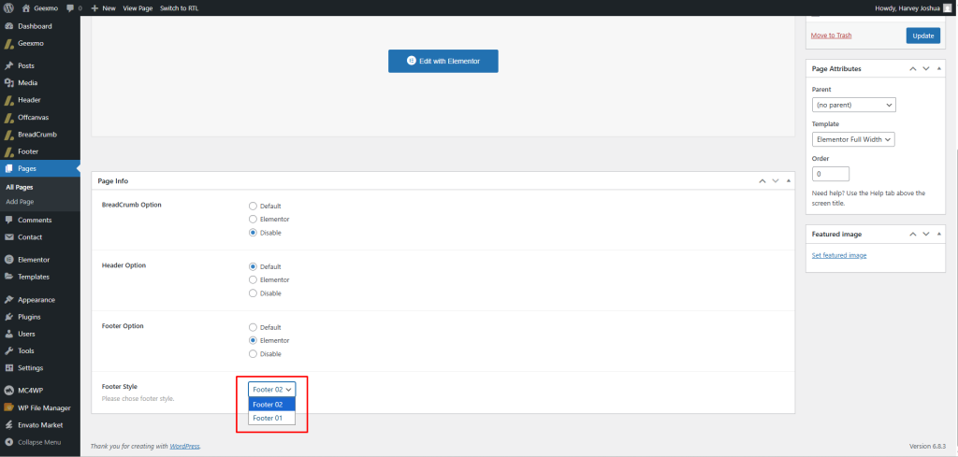Click the WordPress logo icon in admin bar
Image resolution: width=958 pixels, height=457 pixels.
[8, 7]
